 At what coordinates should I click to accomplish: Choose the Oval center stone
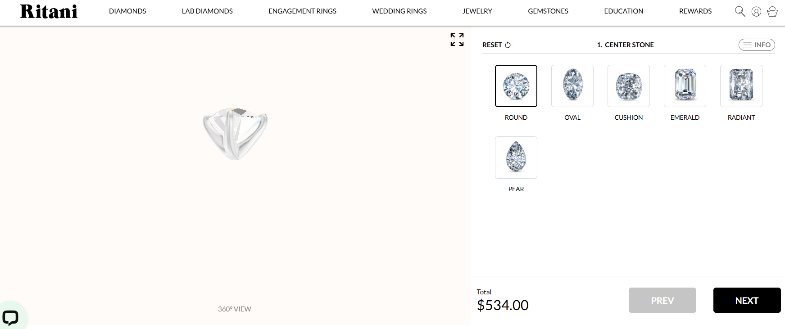coord(572,86)
